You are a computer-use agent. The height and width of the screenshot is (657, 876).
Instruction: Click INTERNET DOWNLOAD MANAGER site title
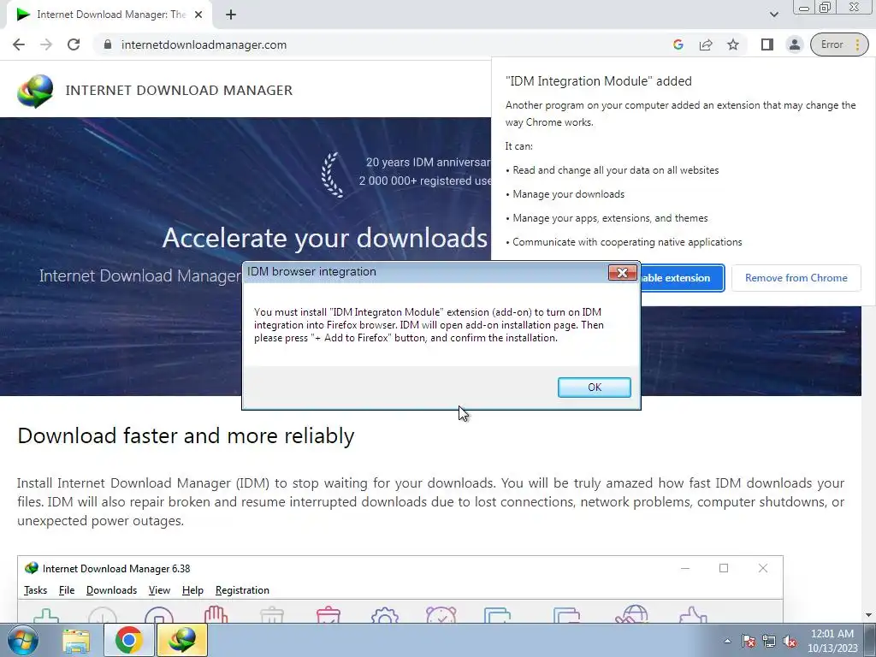tap(179, 91)
